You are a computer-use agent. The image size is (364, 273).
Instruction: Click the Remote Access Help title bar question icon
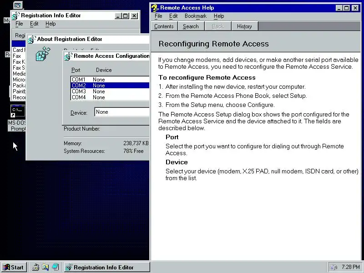pos(155,8)
